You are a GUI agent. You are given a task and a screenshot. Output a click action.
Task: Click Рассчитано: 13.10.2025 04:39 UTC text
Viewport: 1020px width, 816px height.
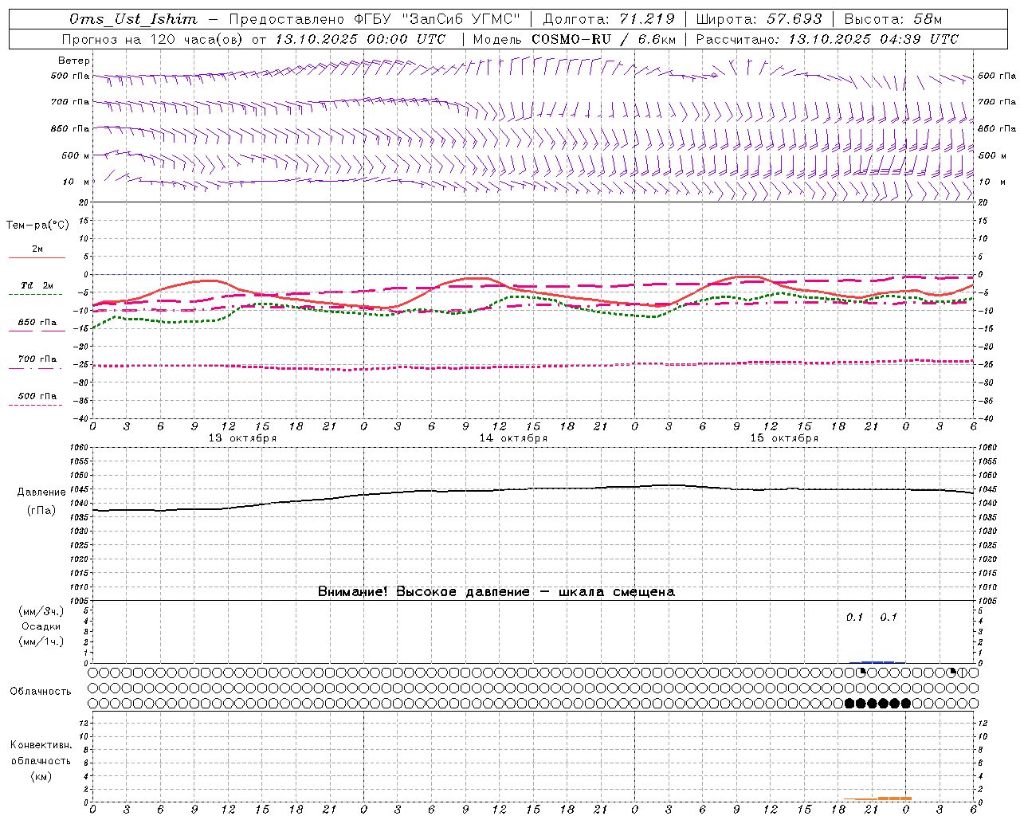point(827,39)
